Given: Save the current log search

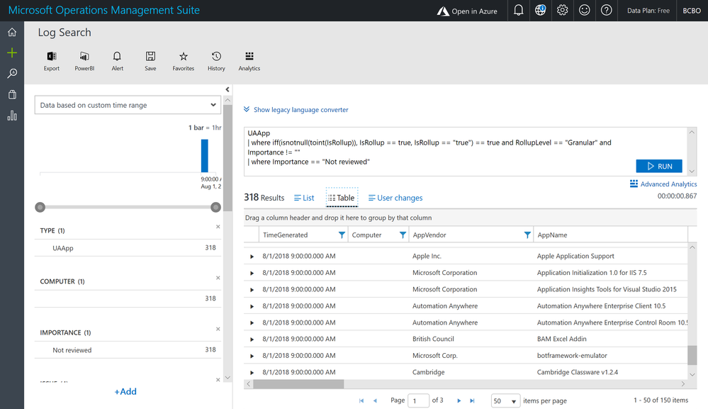Looking at the screenshot, I should tap(150, 57).
